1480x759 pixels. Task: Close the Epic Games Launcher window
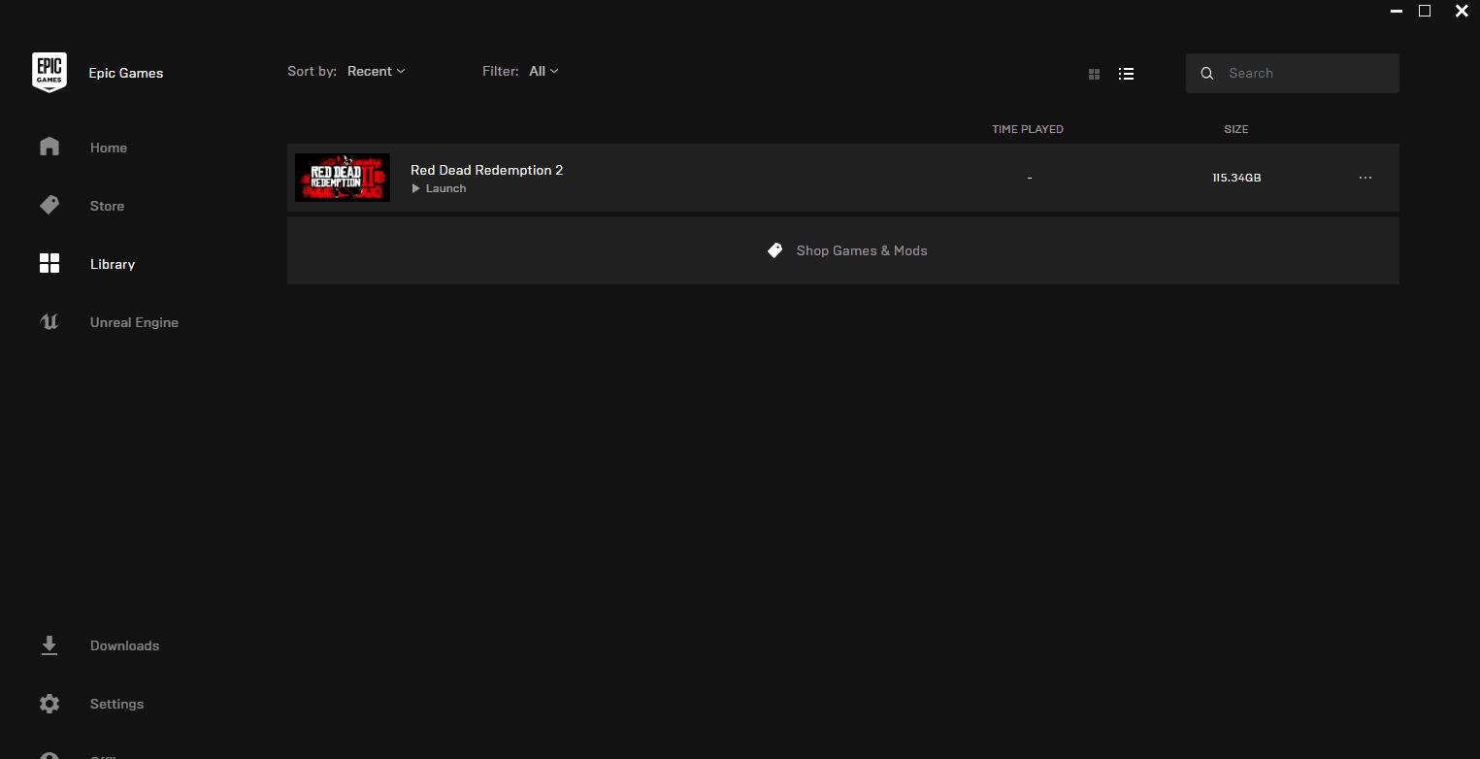[1462, 12]
